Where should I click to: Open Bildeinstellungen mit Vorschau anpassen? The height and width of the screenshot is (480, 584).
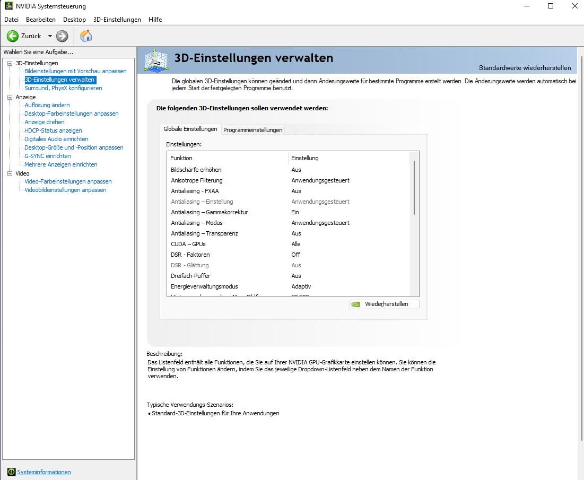(76, 71)
